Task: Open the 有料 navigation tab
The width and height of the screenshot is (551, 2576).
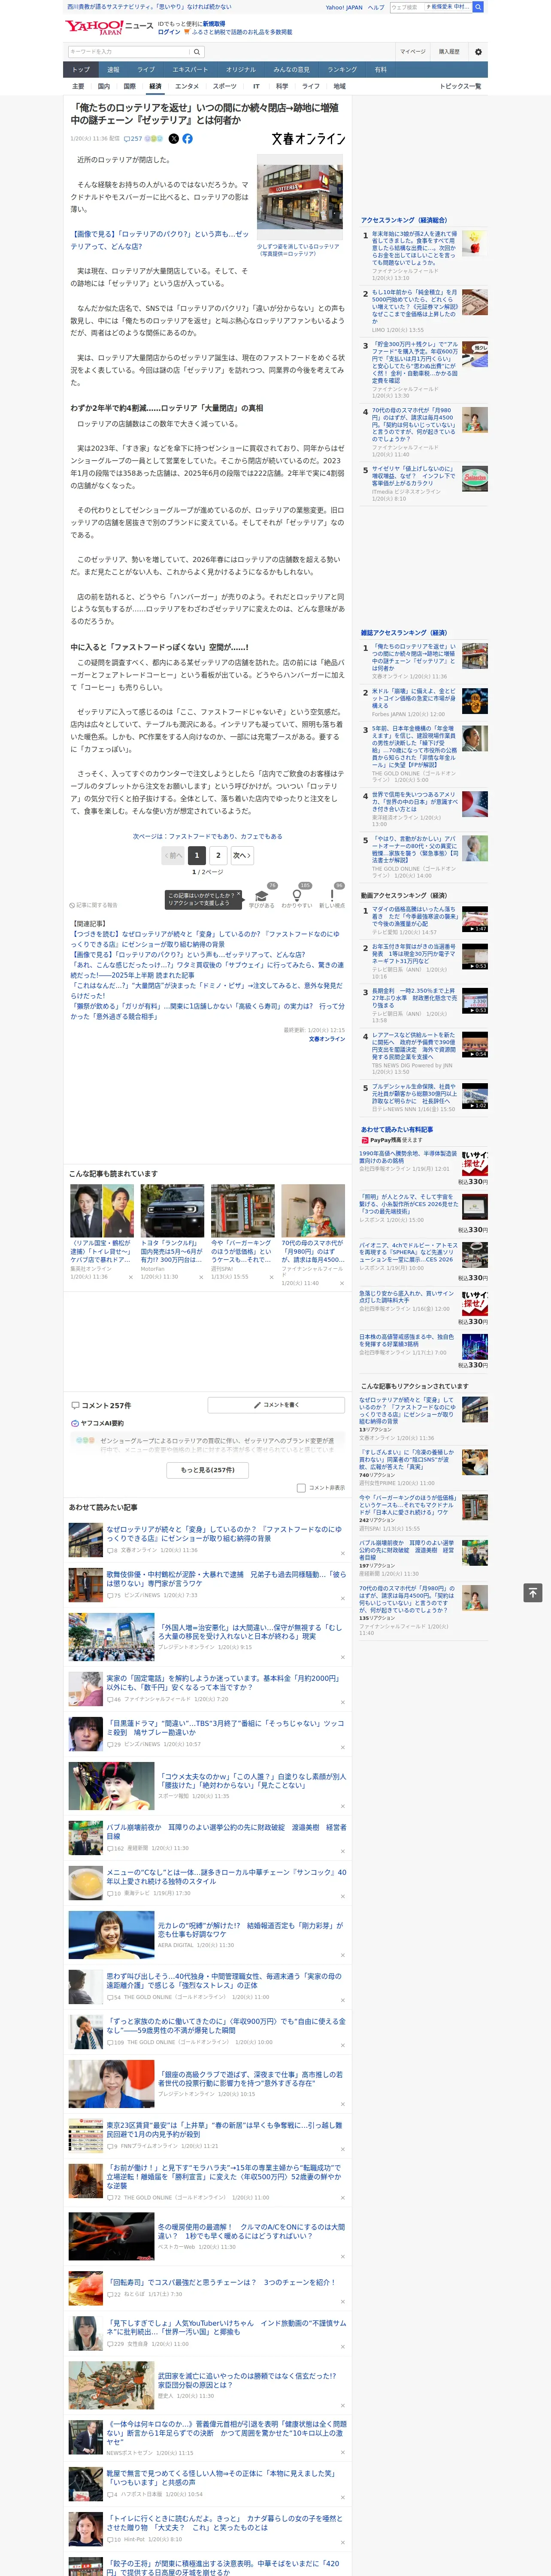Action: [x=380, y=70]
